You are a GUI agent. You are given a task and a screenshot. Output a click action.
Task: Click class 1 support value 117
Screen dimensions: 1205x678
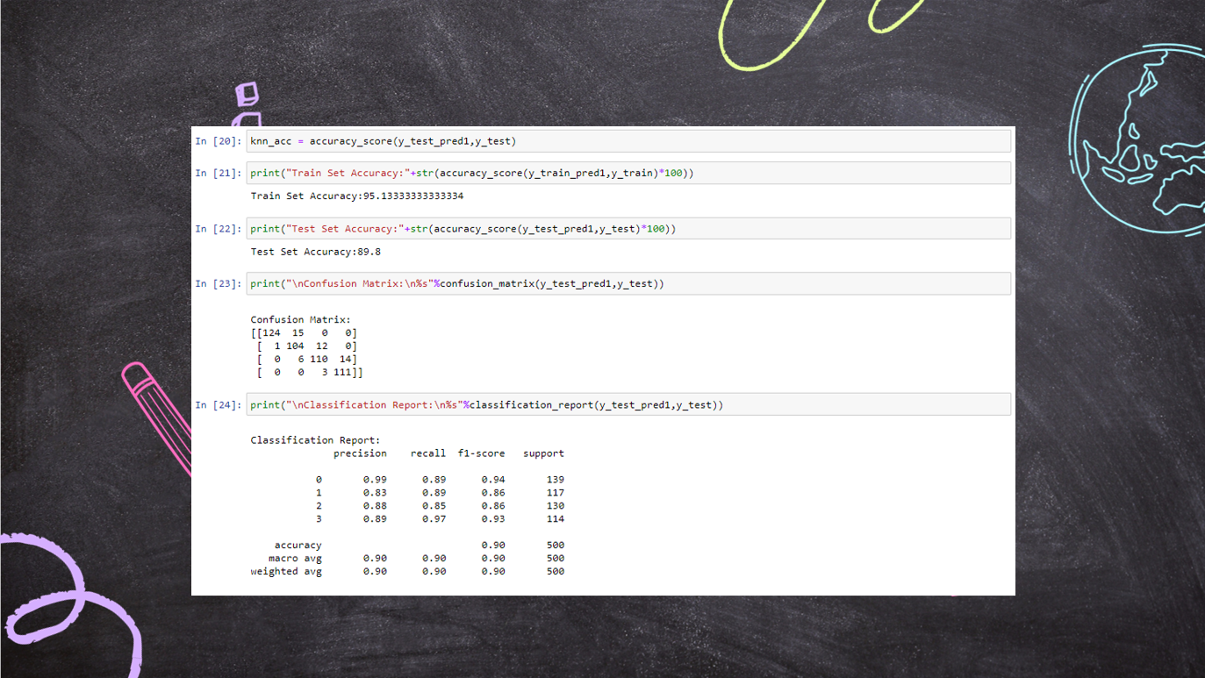(x=556, y=493)
